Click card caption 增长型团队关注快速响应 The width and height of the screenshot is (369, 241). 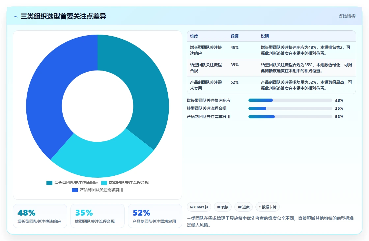(39, 222)
